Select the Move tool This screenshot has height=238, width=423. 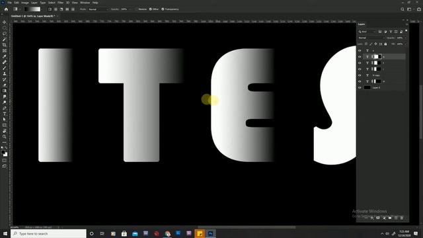(x=5, y=22)
